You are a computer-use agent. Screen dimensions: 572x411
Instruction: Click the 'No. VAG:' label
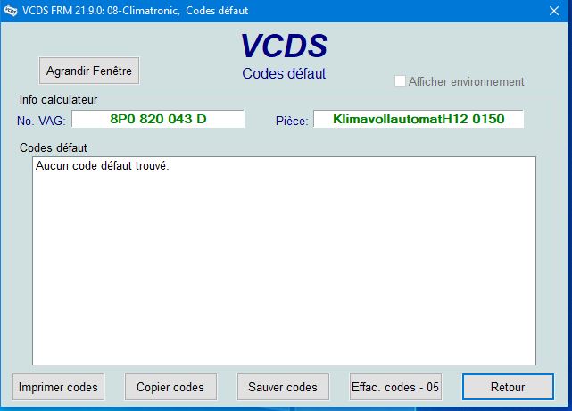41,121
